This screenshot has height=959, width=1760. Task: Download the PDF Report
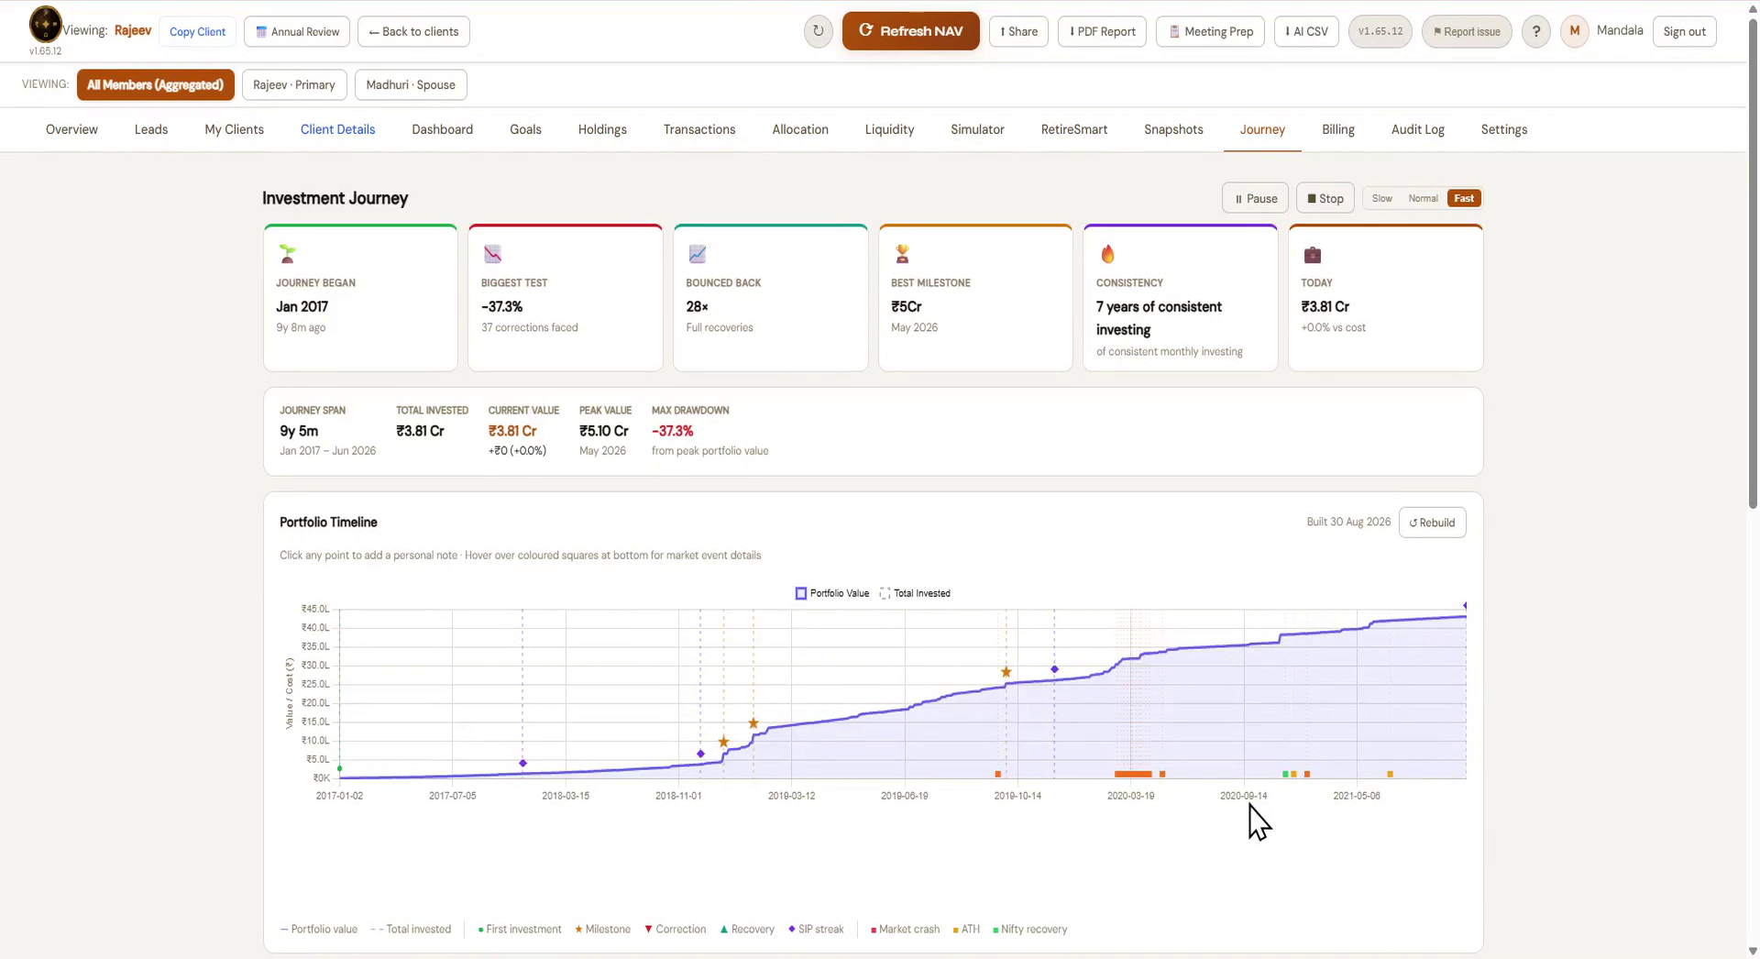[1102, 31]
